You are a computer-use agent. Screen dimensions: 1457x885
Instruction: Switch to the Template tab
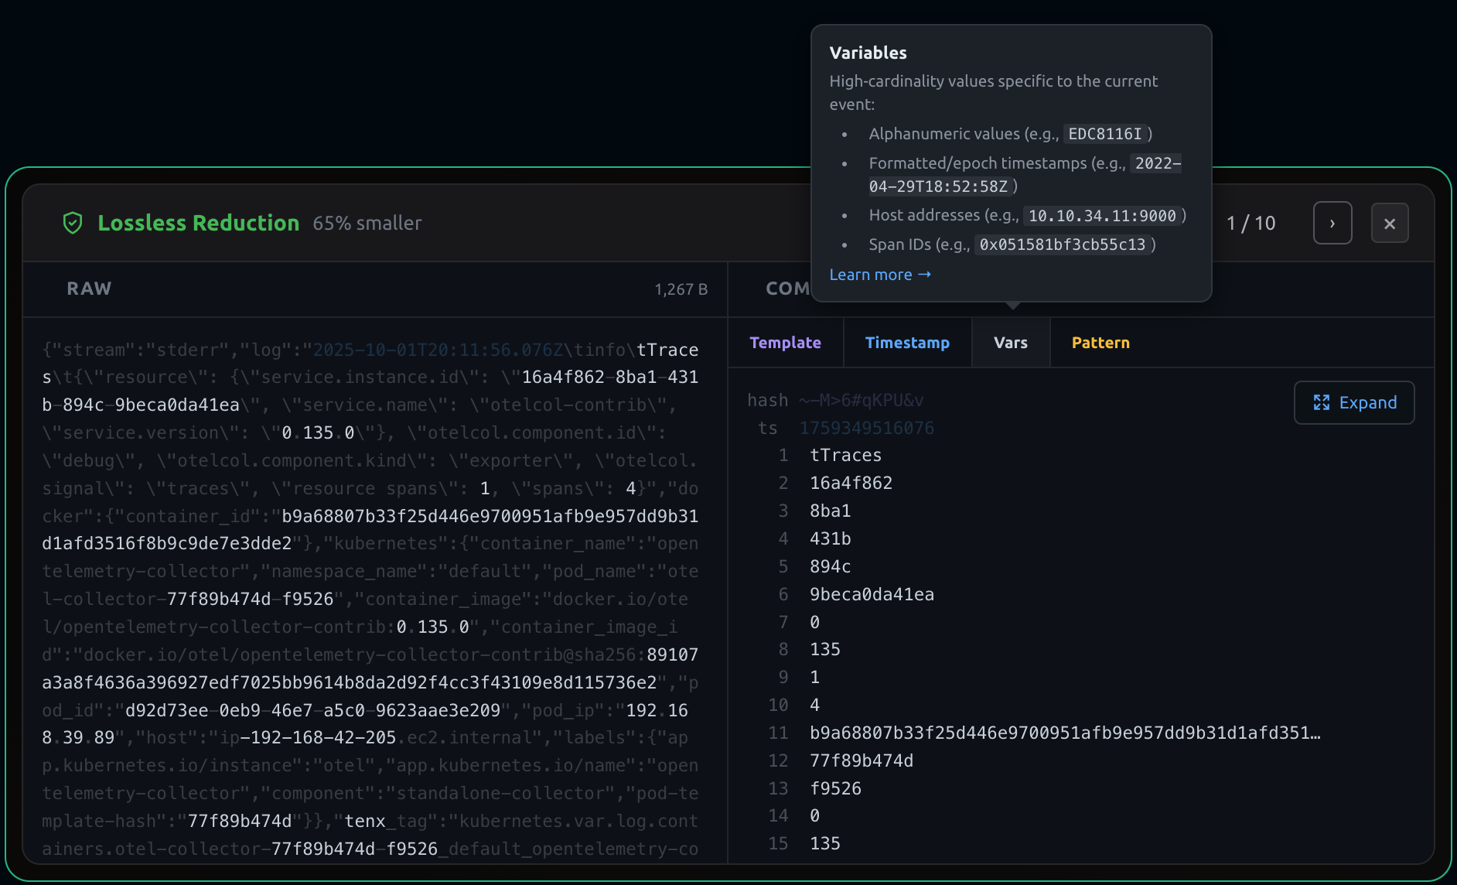785,343
